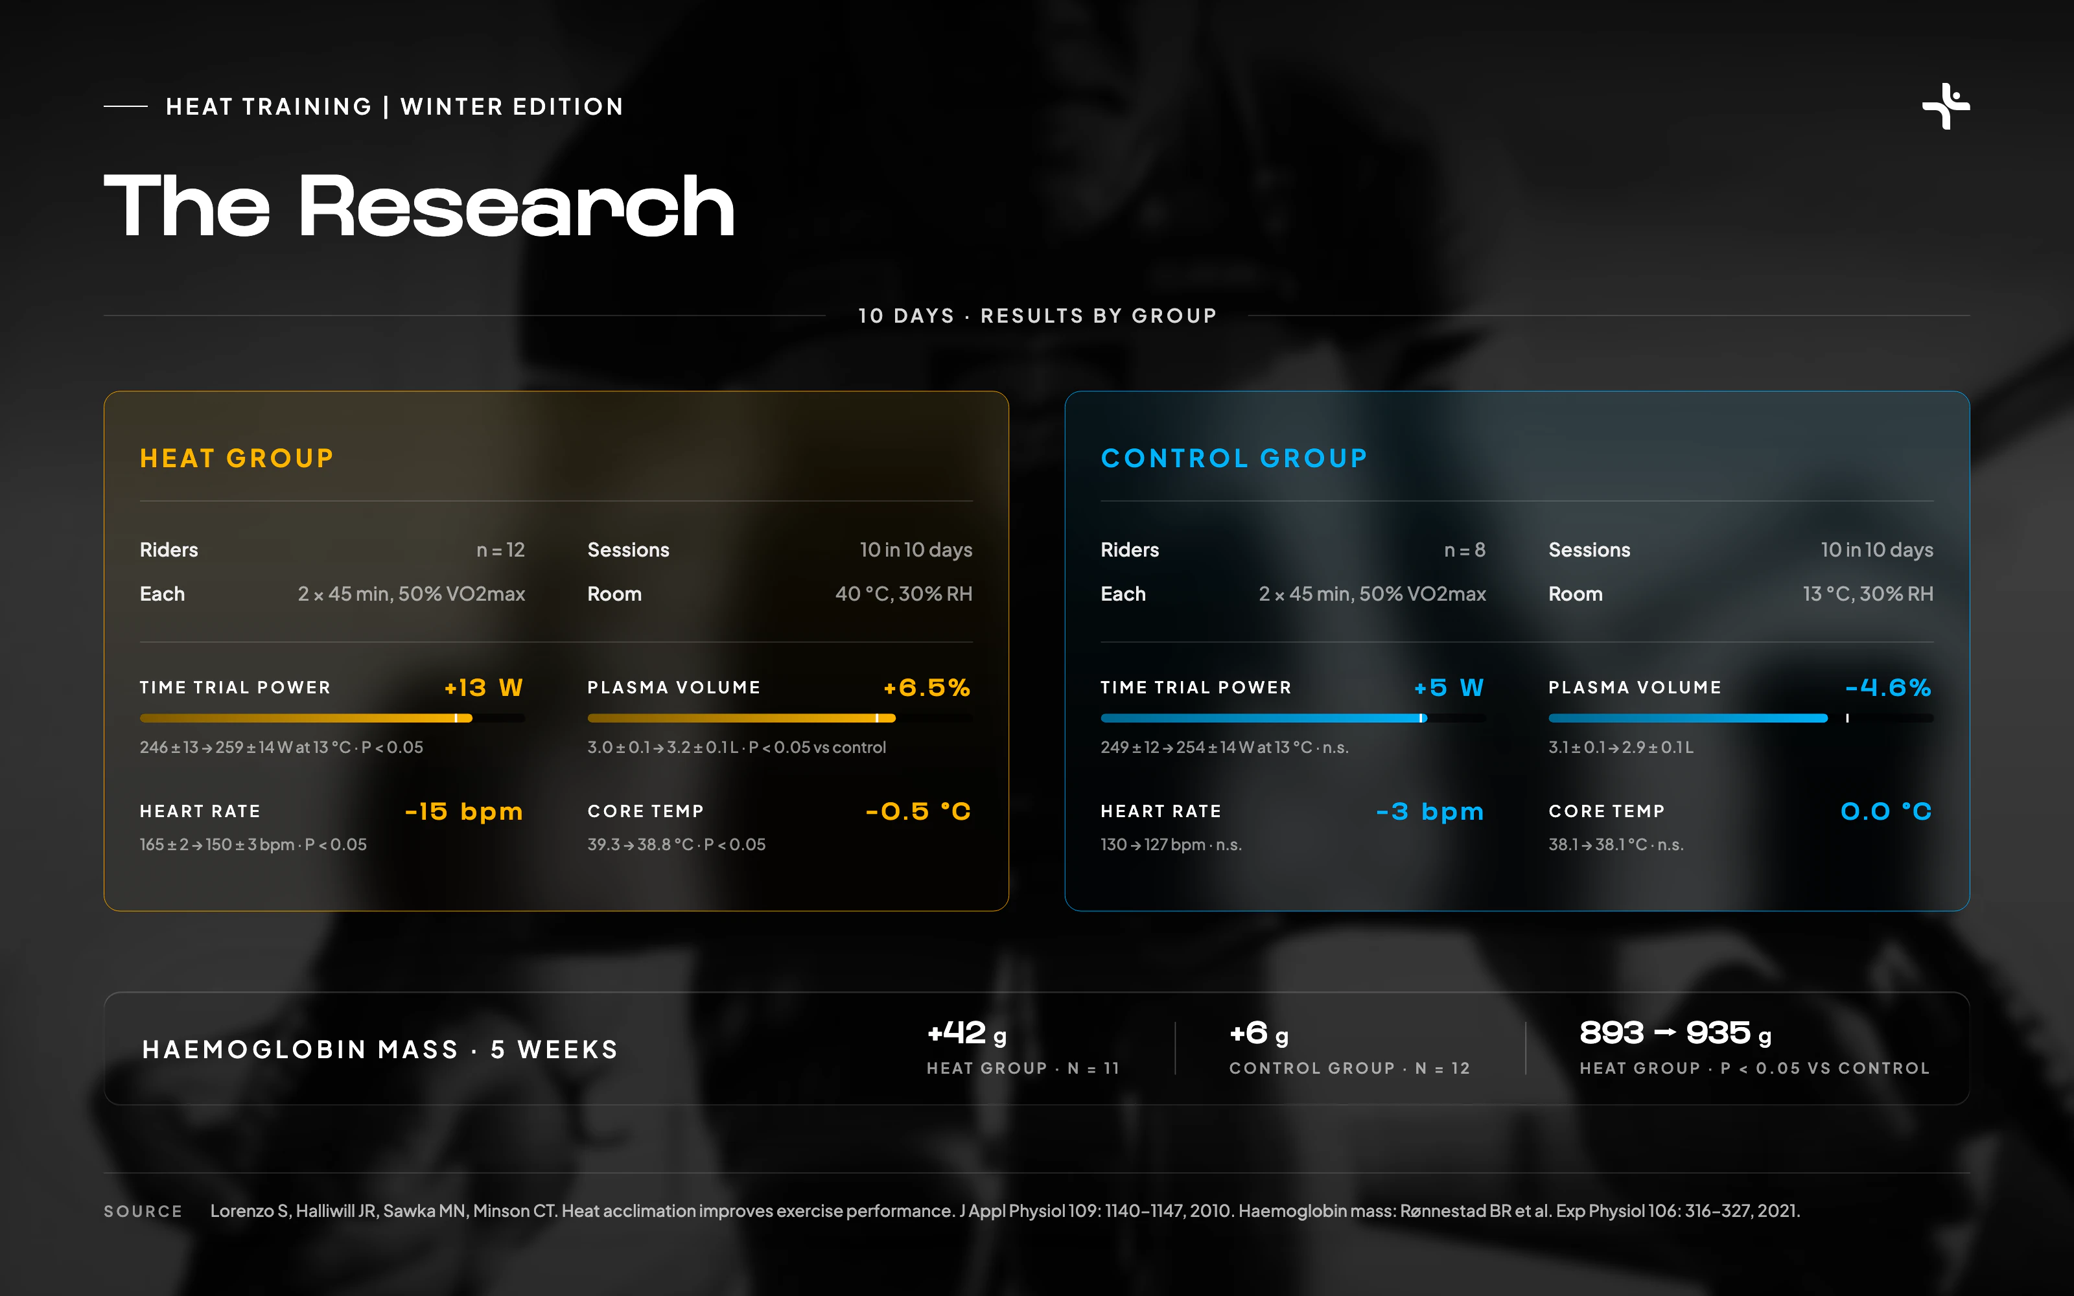Click the 'CONTROL GROUP' card title

pyautogui.click(x=1234, y=459)
